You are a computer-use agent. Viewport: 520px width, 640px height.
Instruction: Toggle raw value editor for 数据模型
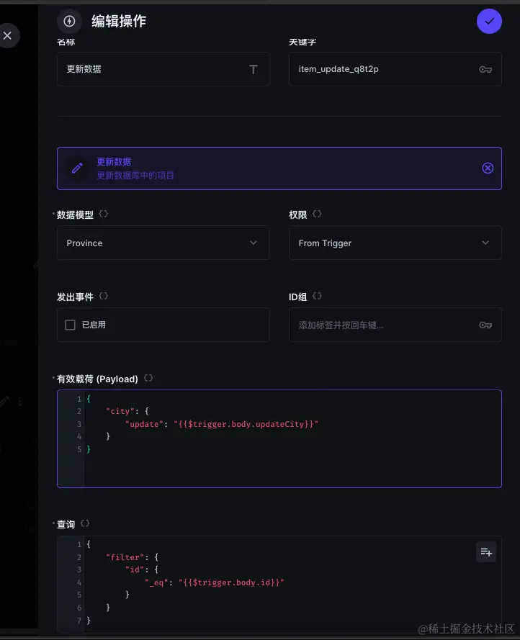104,215
